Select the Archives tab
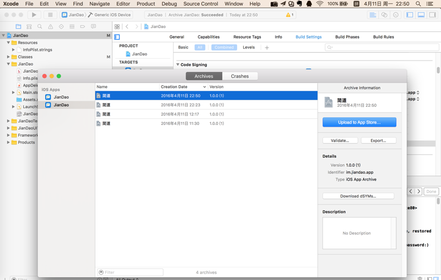Screen dimensions: 441x280 [204, 76]
